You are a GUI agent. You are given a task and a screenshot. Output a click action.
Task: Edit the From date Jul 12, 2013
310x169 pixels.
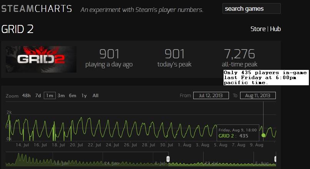[211, 96]
